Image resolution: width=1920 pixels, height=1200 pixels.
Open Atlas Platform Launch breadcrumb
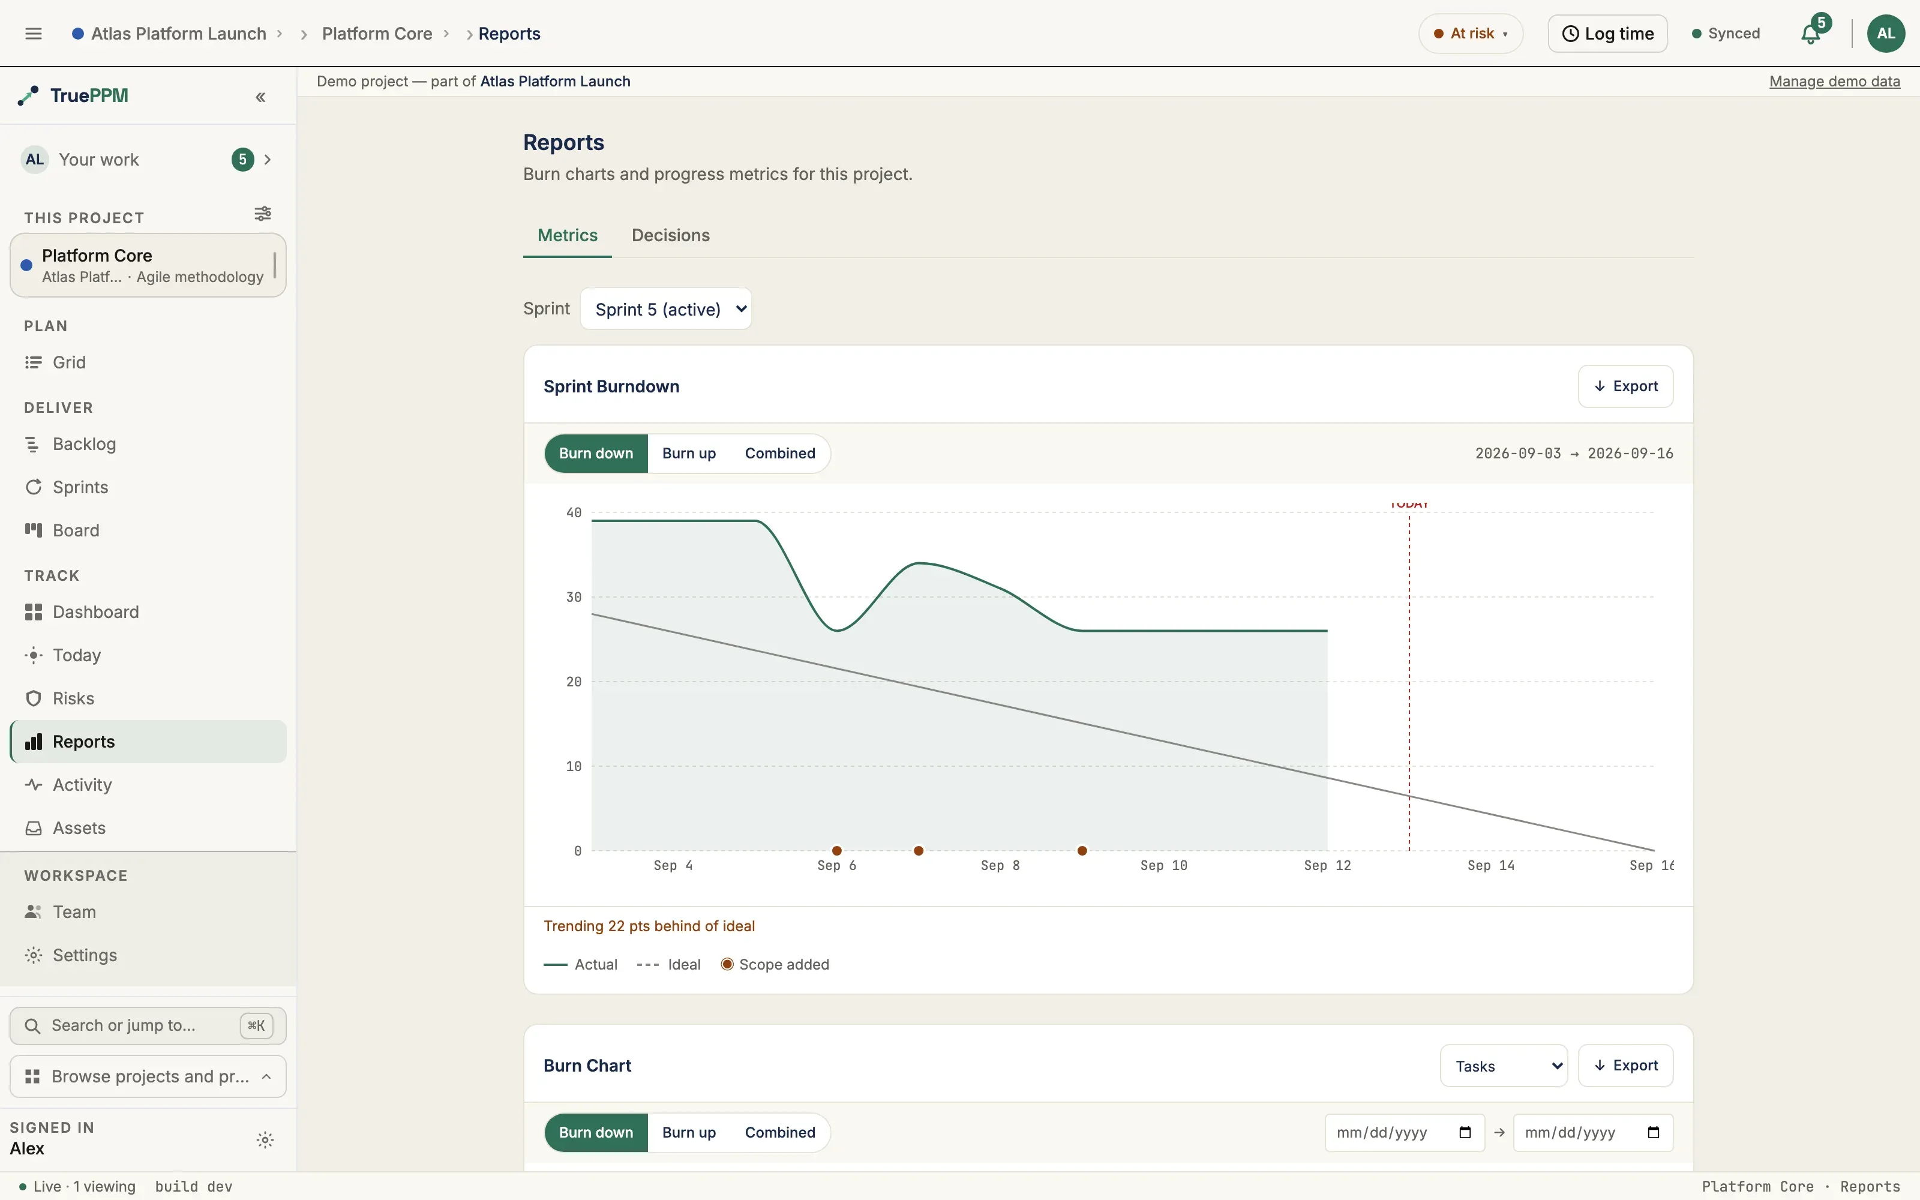pos(179,34)
